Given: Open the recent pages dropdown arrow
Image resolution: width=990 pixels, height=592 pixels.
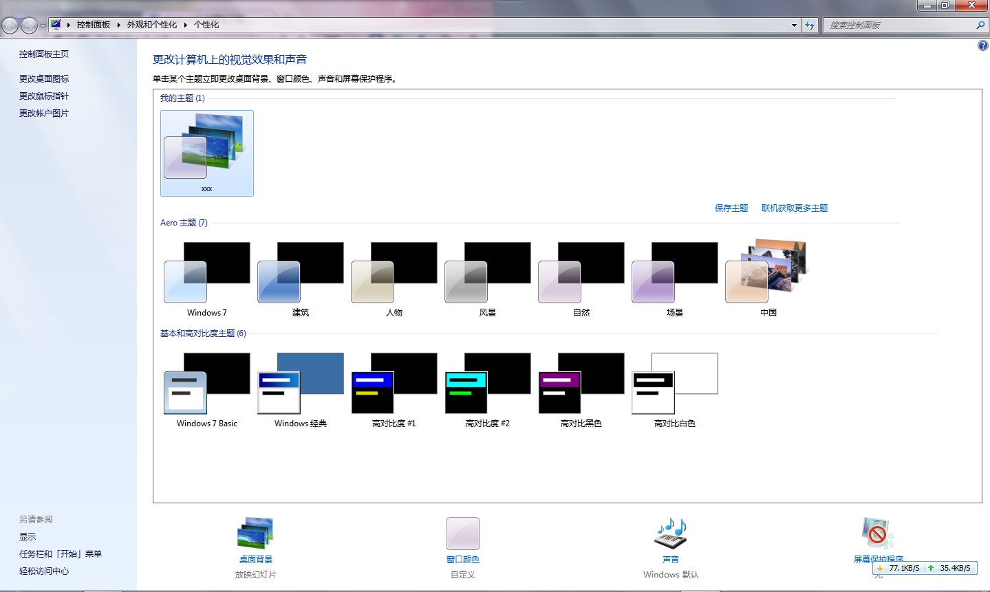Looking at the screenshot, I should (x=43, y=26).
